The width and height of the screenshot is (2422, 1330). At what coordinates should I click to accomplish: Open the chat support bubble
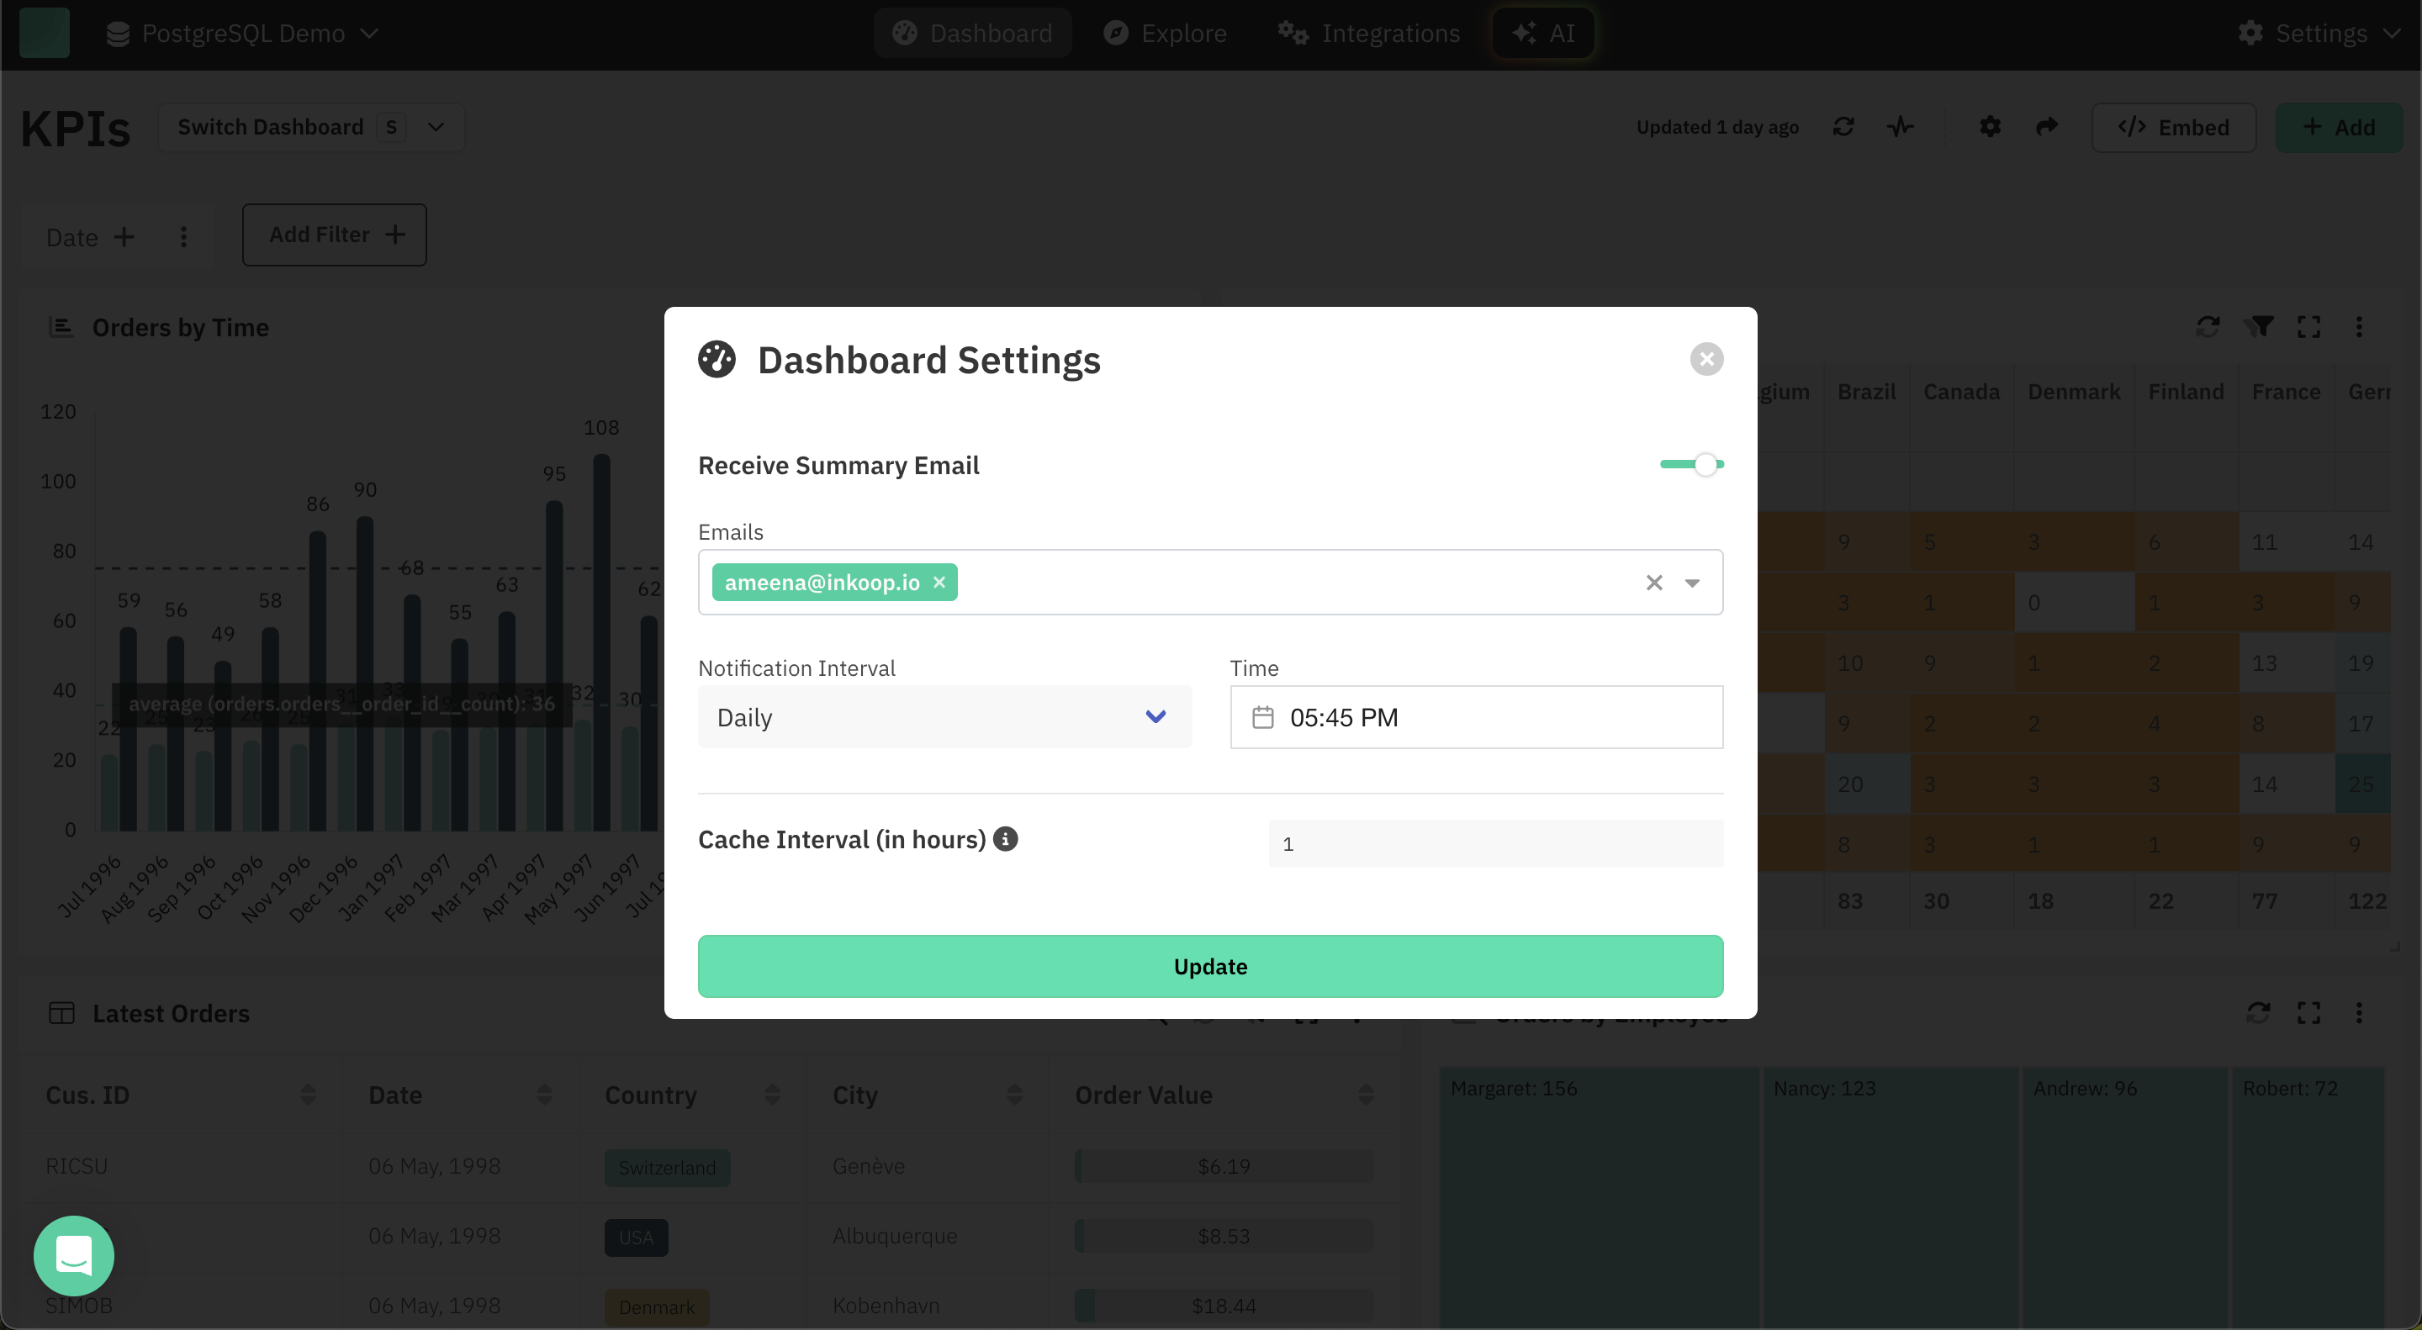pyautogui.click(x=74, y=1256)
